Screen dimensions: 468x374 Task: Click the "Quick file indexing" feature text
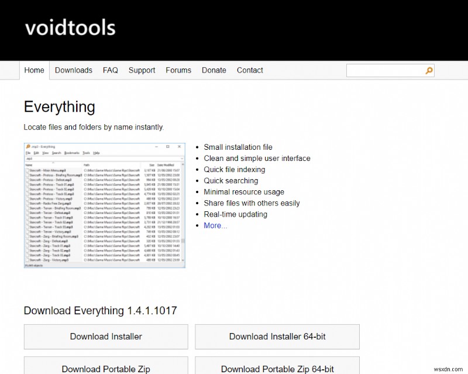tap(235, 170)
